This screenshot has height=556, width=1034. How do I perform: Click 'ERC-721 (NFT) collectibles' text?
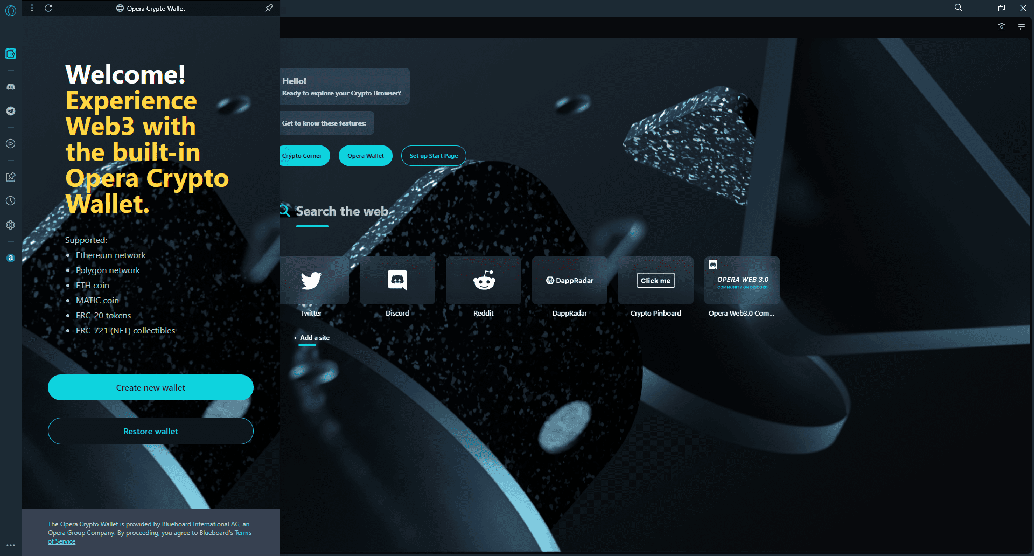tap(125, 330)
